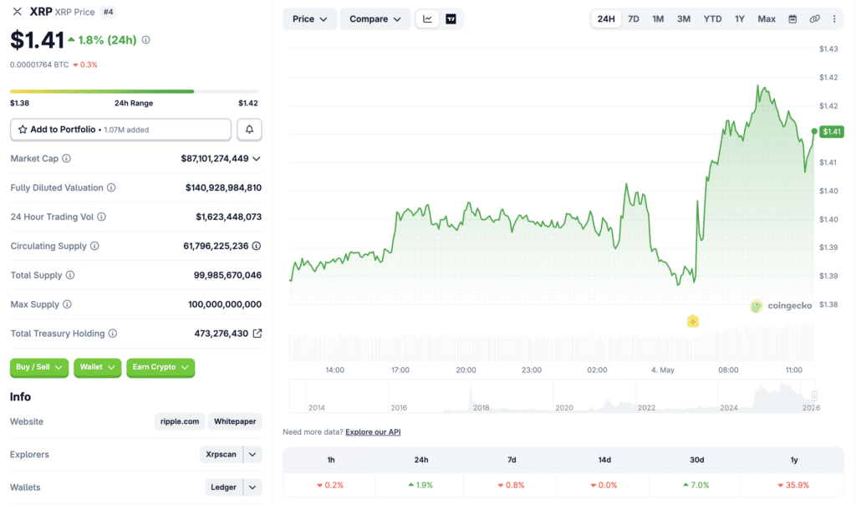Open chart three-dot more options menu
Image resolution: width=856 pixels, height=505 pixels.
[834, 19]
